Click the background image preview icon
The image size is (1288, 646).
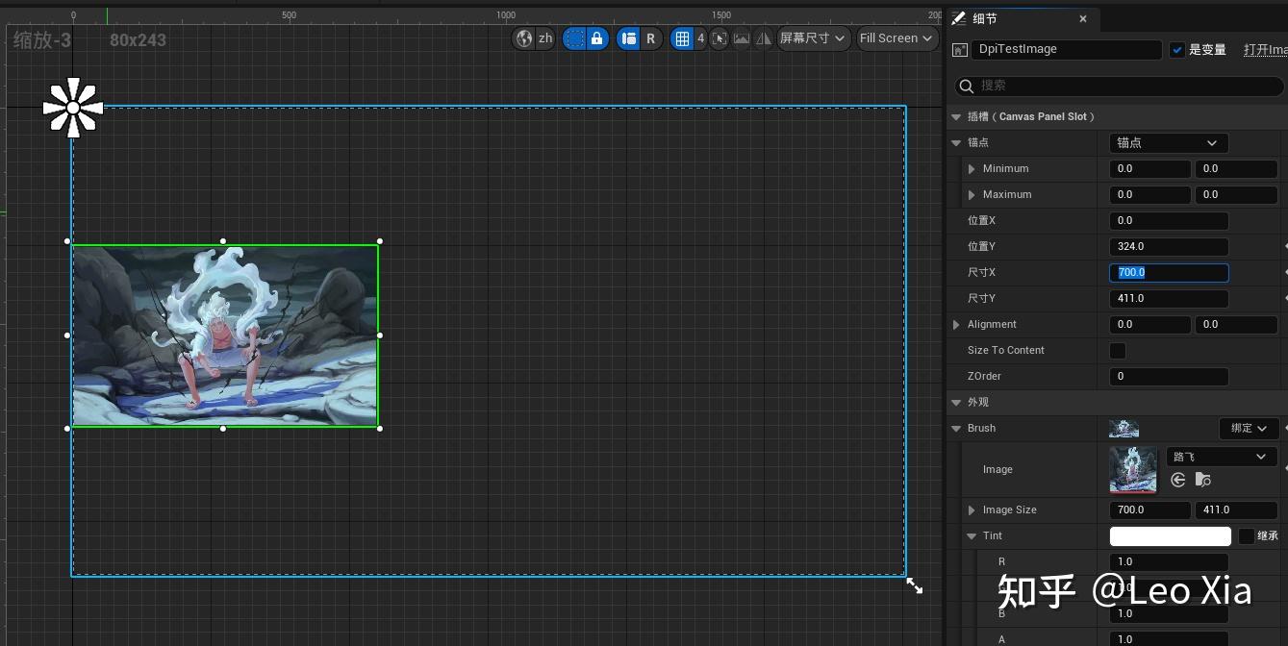point(742,38)
